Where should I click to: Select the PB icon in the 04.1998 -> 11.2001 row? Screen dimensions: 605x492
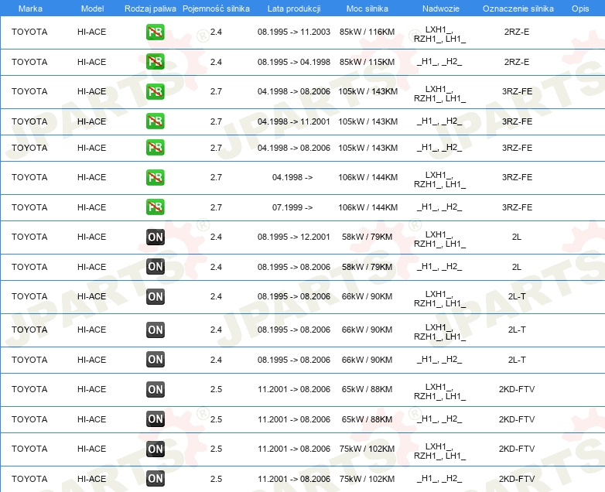[x=155, y=121]
